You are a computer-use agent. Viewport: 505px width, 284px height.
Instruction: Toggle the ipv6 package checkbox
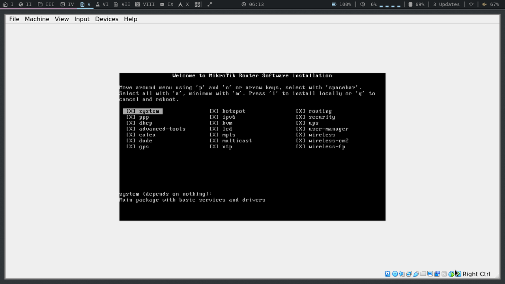214,117
